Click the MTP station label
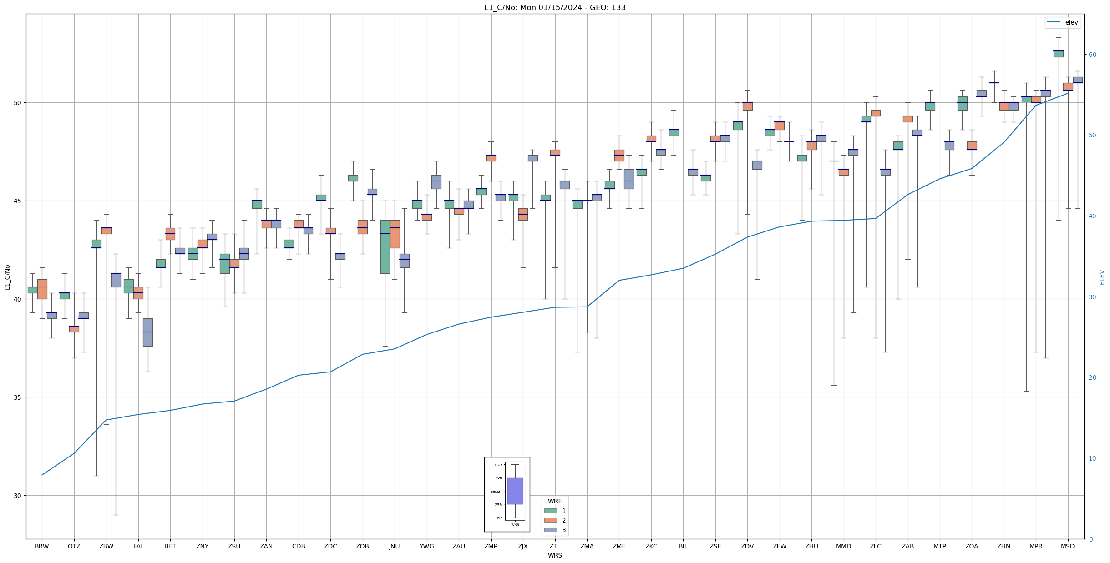The height and width of the screenshot is (563, 1110). (x=940, y=546)
